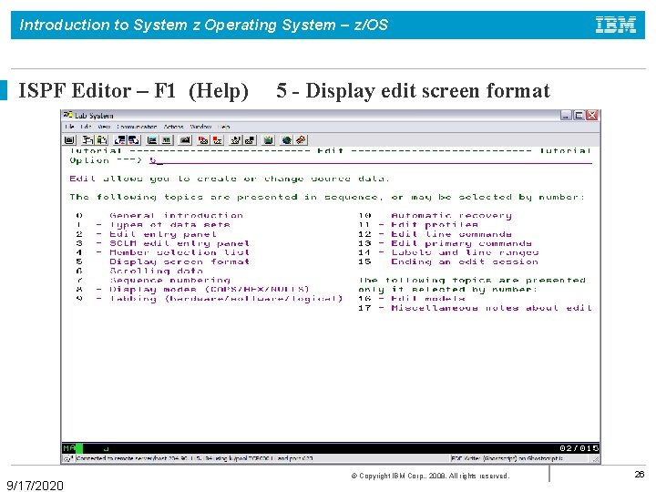
Task: Open the Window menu
Action: click(200, 127)
